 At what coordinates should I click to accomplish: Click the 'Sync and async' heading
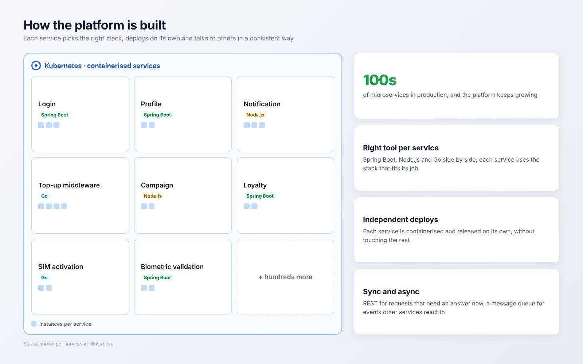point(391,292)
